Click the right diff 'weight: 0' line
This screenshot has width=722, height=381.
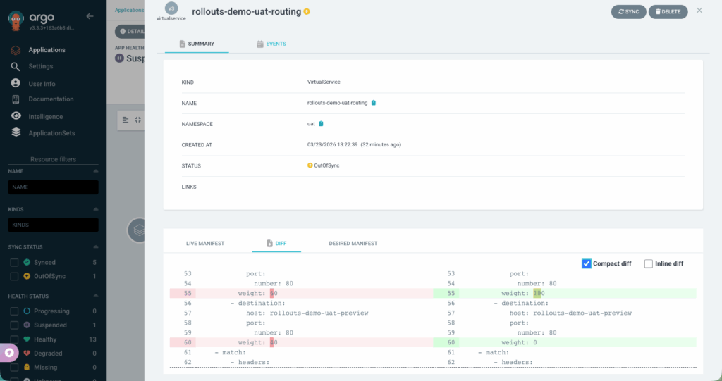point(565,342)
